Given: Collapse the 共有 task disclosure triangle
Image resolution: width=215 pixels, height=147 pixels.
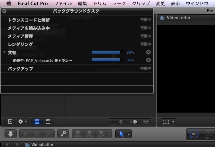Looking at the screenshot, I should [5, 52].
